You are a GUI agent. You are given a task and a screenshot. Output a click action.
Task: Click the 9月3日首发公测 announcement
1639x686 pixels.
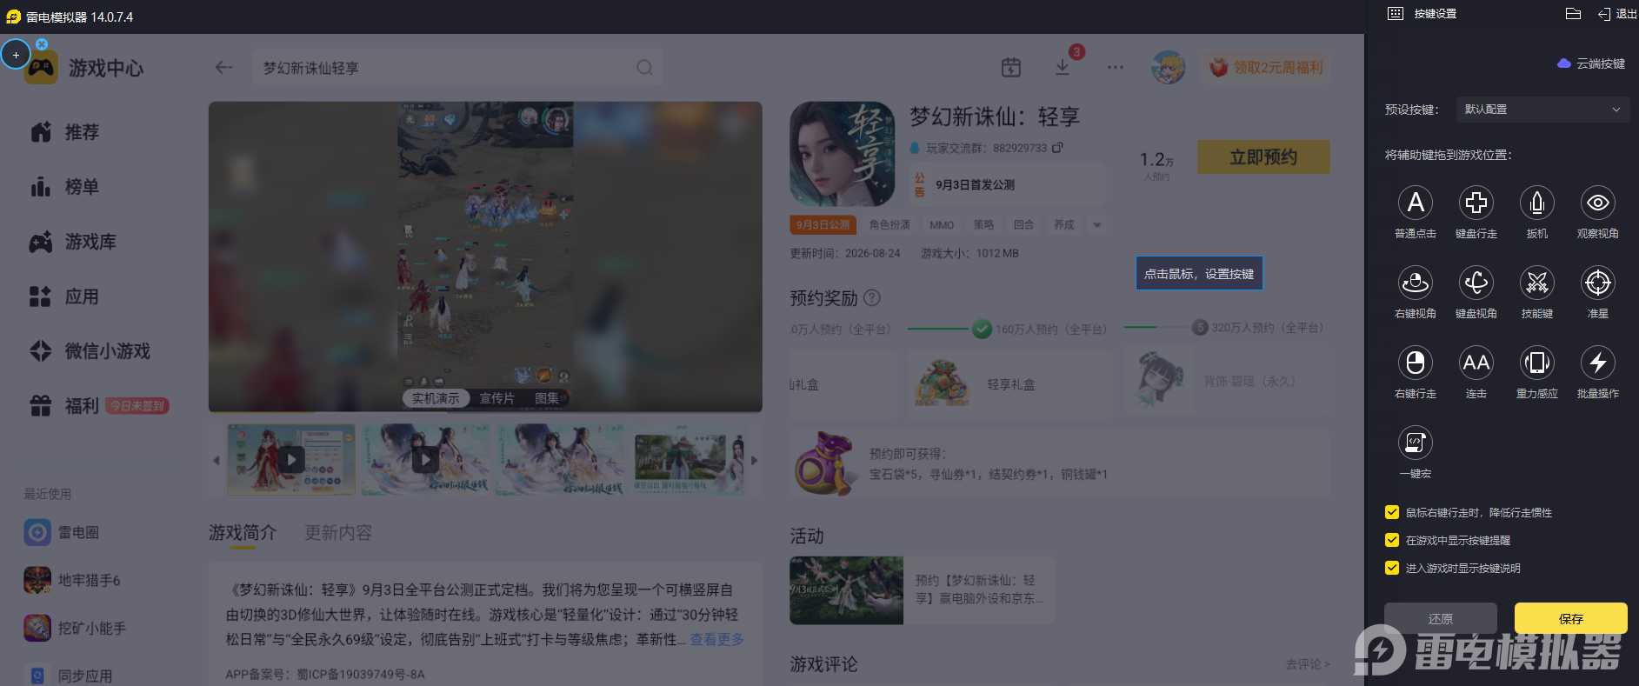(x=1007, y=184)
